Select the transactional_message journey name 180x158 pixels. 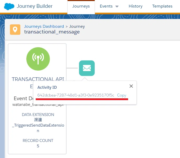coord(52,32)
